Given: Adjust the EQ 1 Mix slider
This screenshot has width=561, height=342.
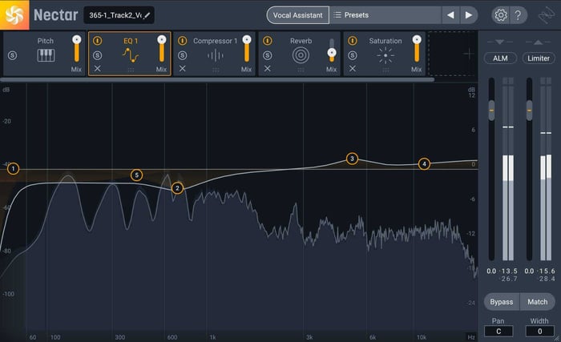Looking at the screenshot, I should tap(162, 49).
